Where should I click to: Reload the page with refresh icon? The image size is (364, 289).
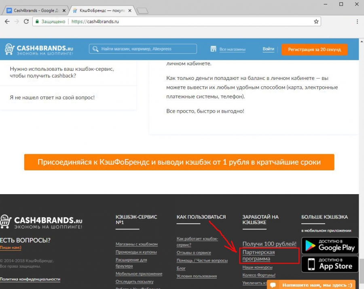click(x=26, y=21)
